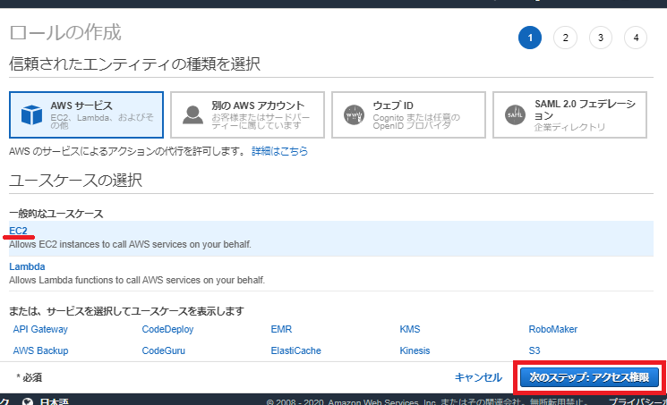The width and height of the screenshot is (667, 405).
Task: Choose KMS service
Action: pyautogui.click(x=410, y=329)
